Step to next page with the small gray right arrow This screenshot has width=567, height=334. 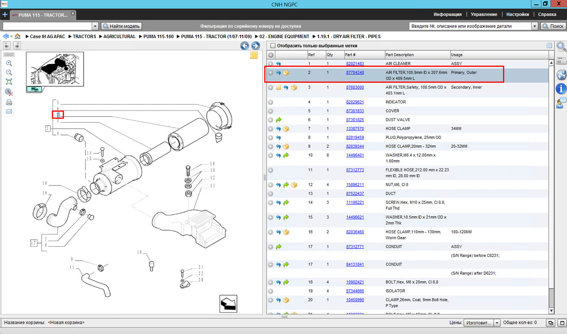tap(17, 45)
